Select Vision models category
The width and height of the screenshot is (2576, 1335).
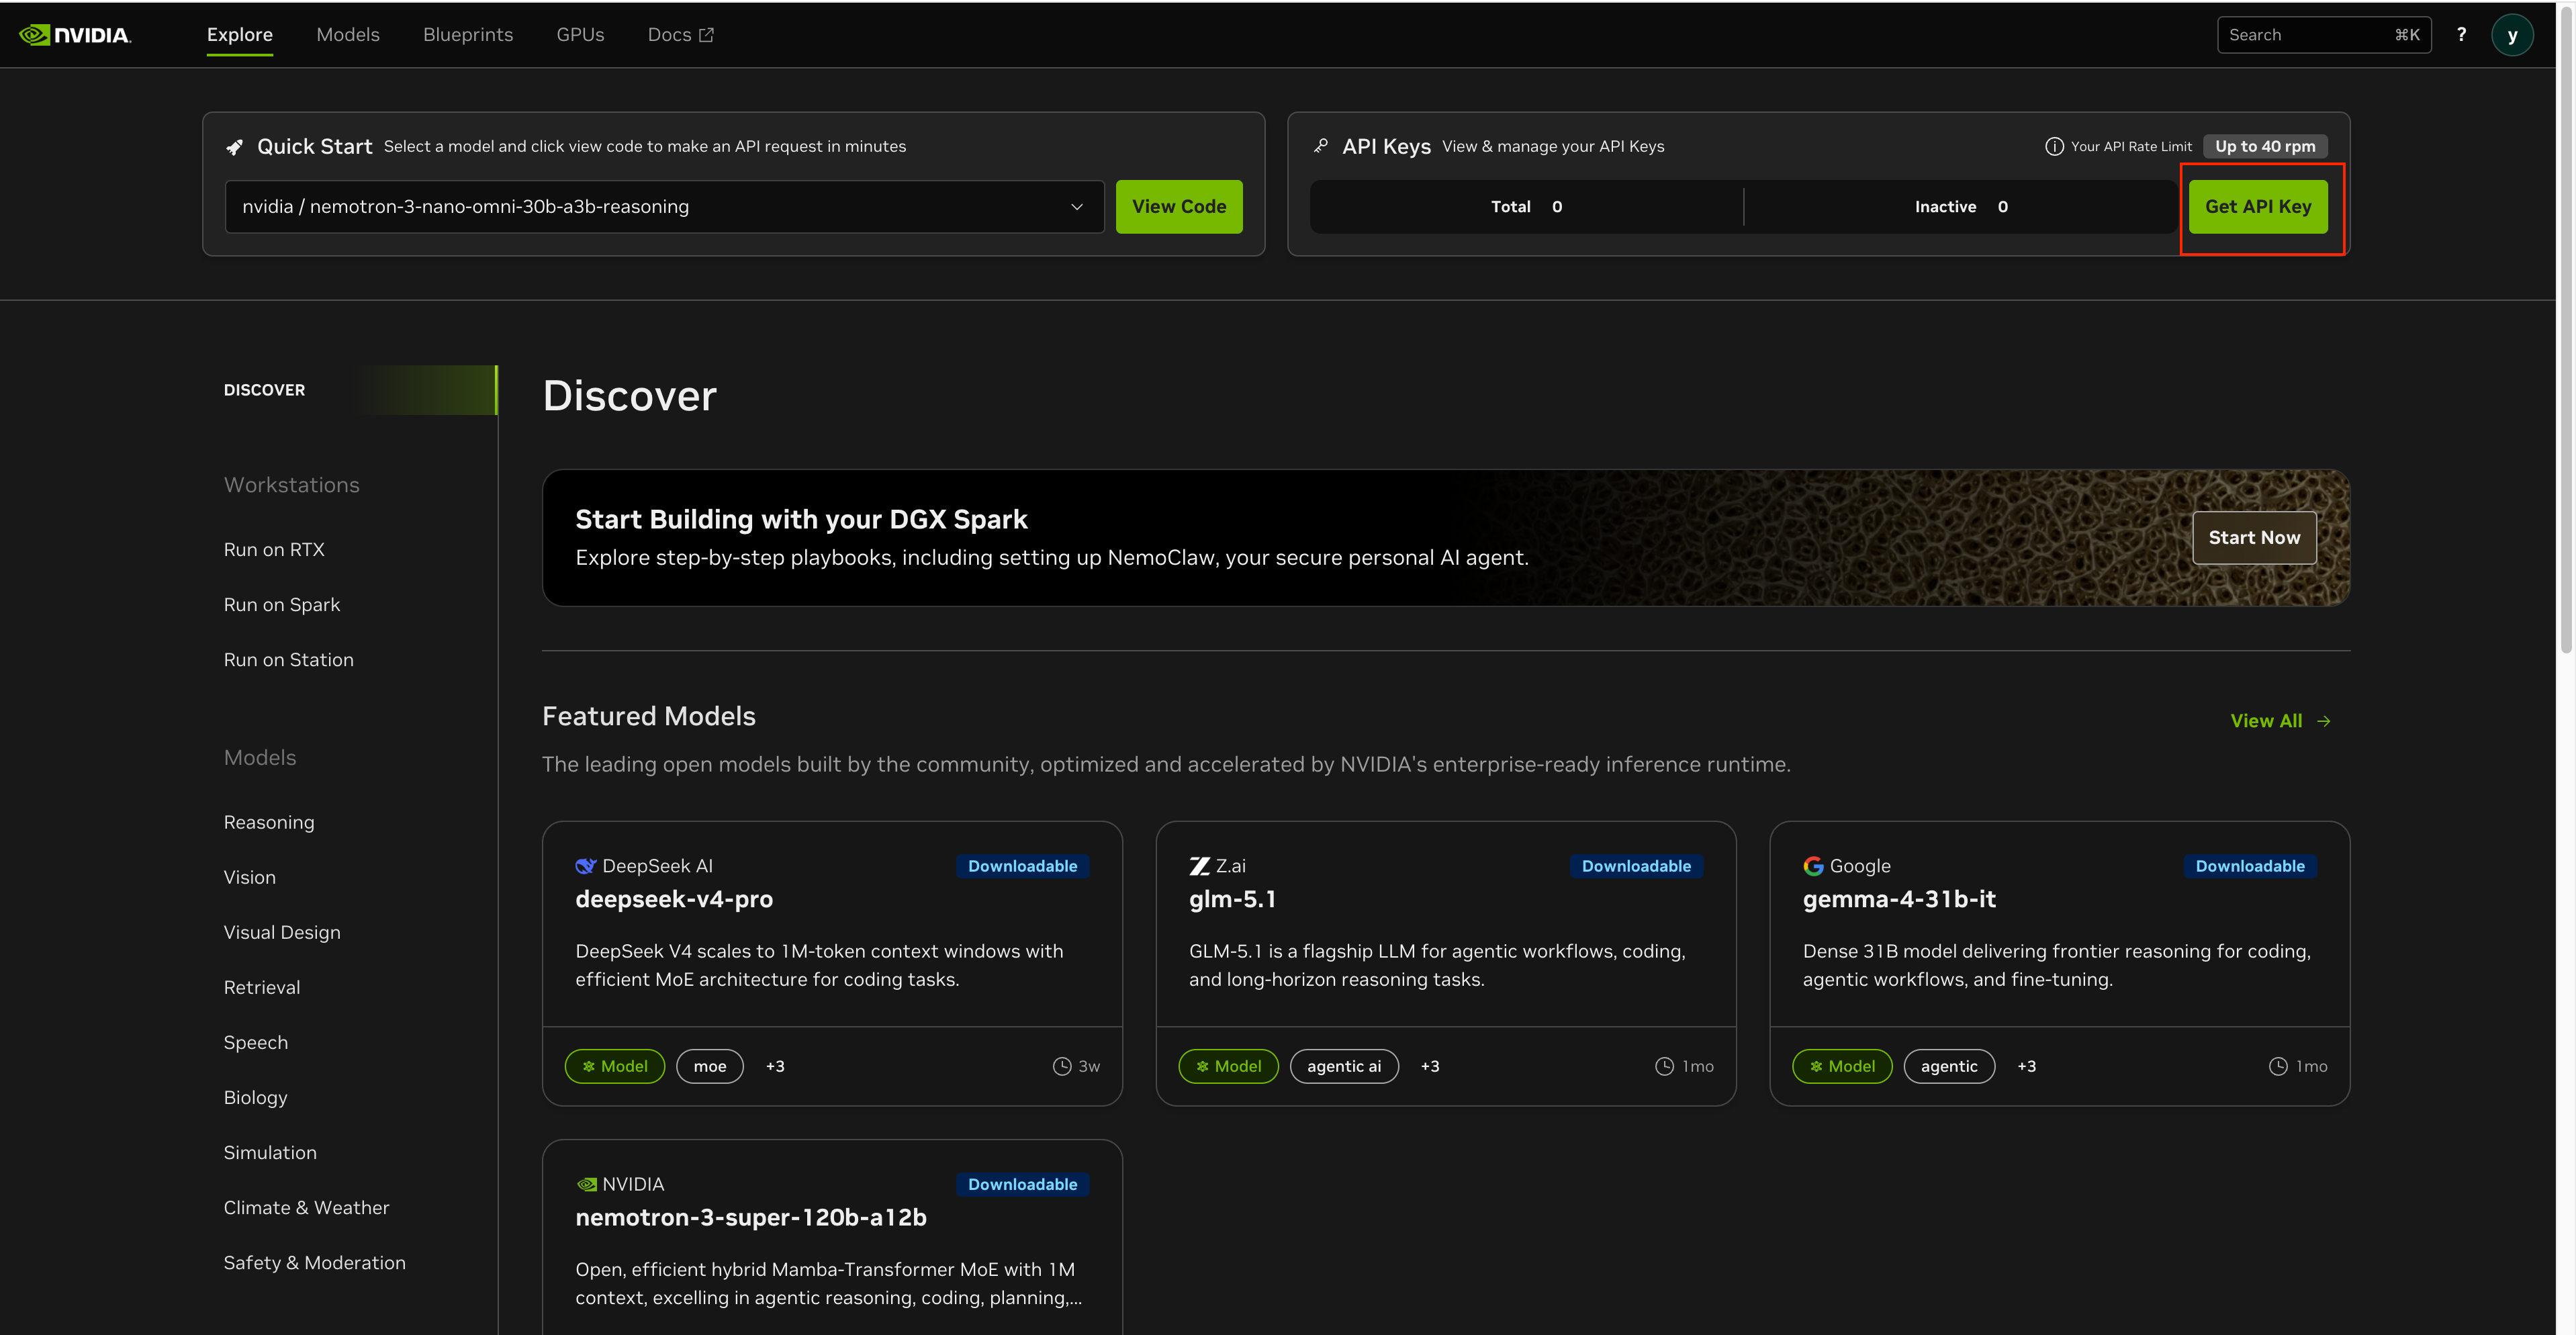[250, 878]
